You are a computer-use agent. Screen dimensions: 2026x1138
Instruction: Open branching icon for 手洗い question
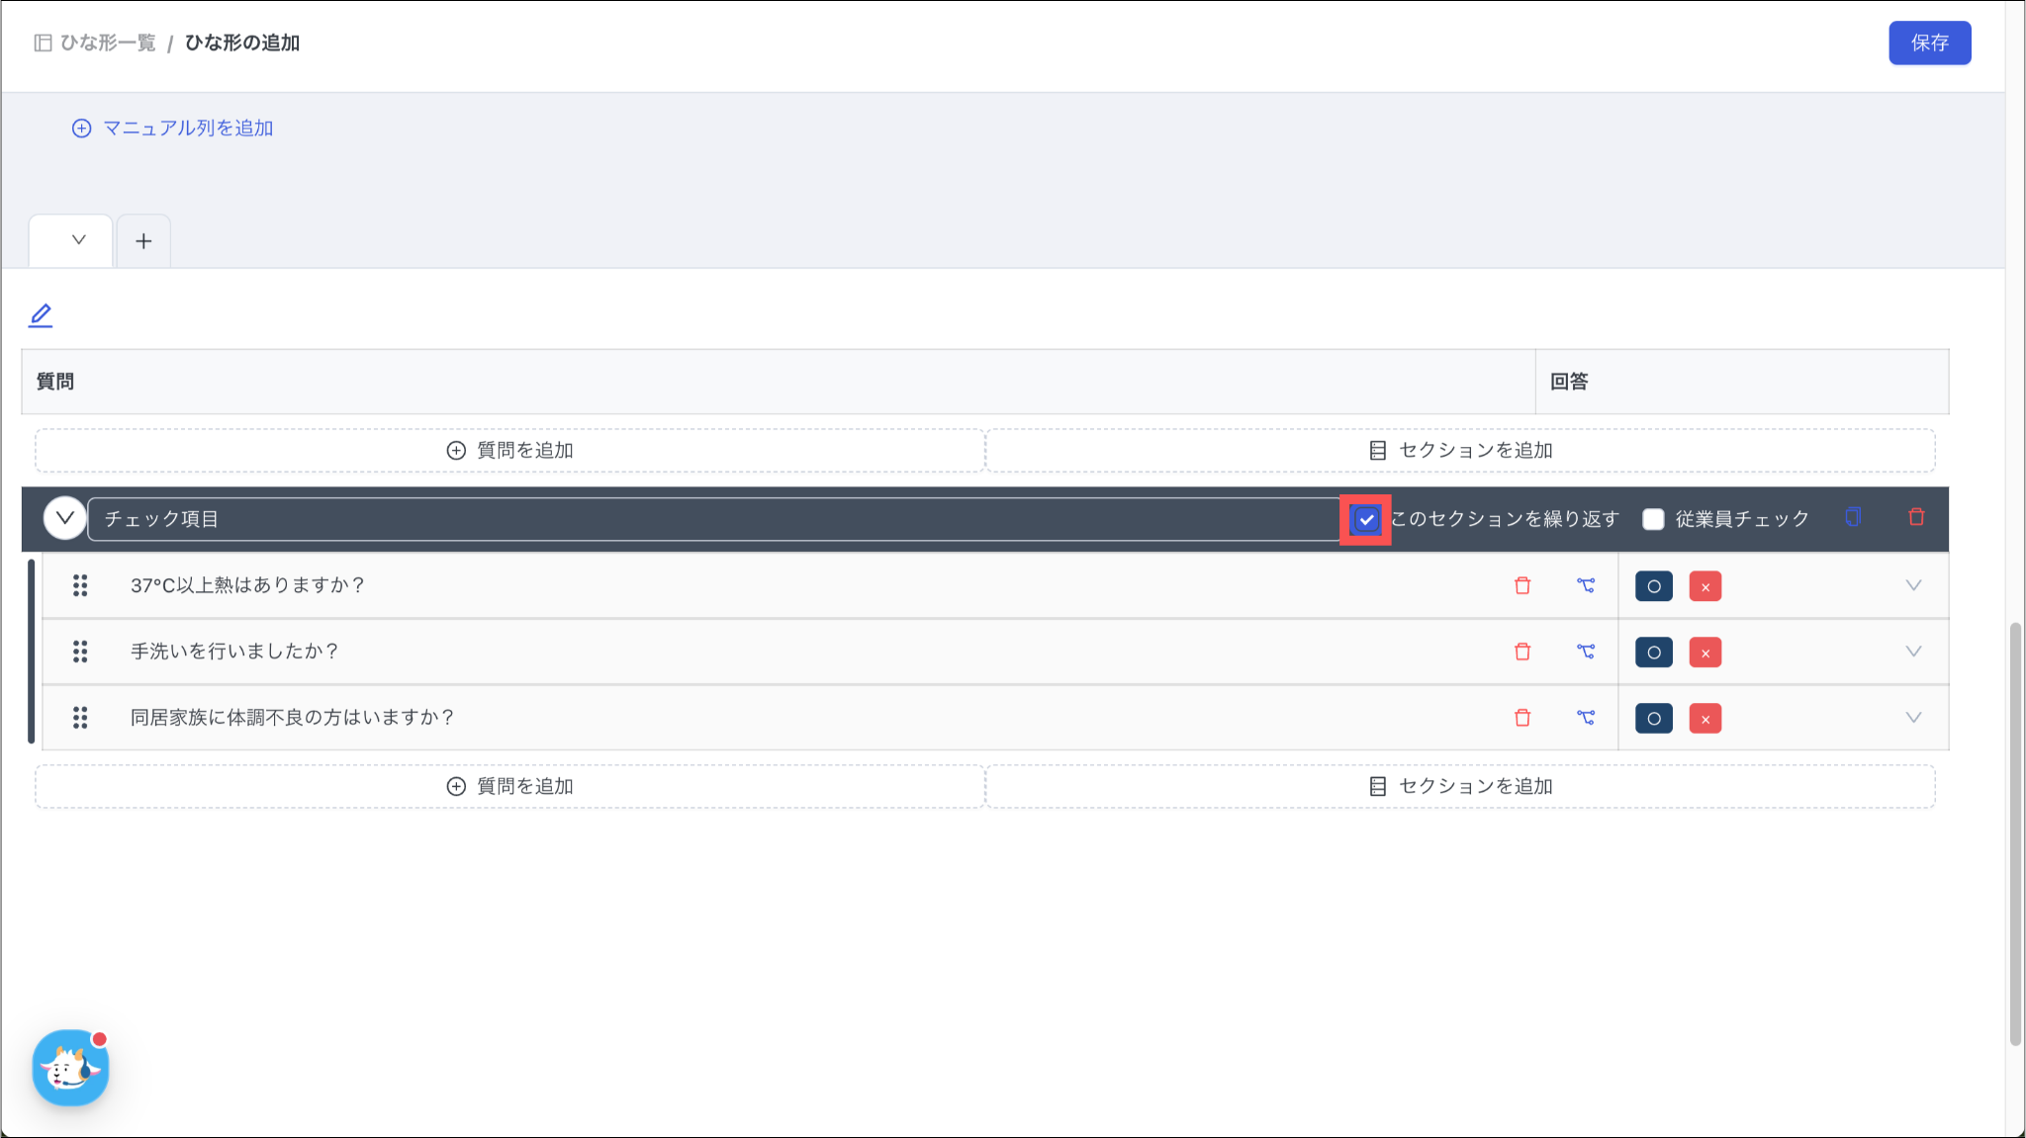[1586, 652]
